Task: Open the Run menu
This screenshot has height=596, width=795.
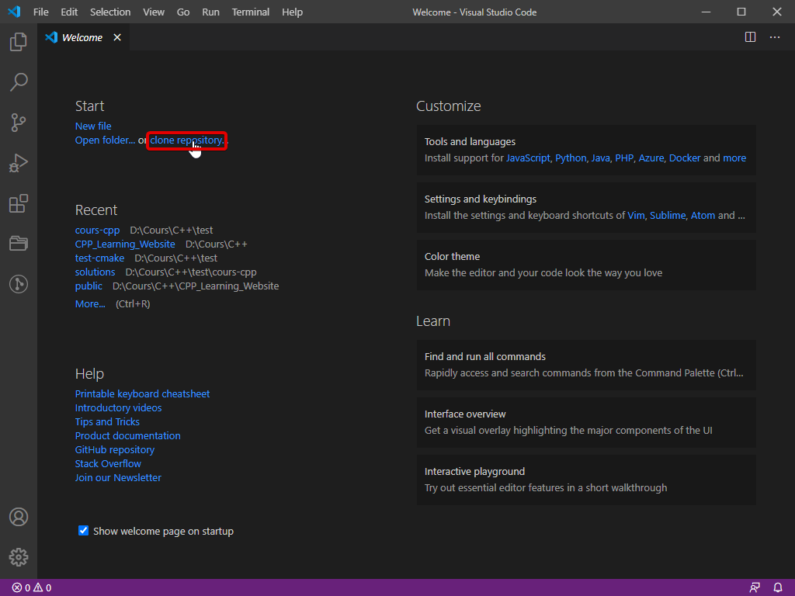Action: coord(210,12)
